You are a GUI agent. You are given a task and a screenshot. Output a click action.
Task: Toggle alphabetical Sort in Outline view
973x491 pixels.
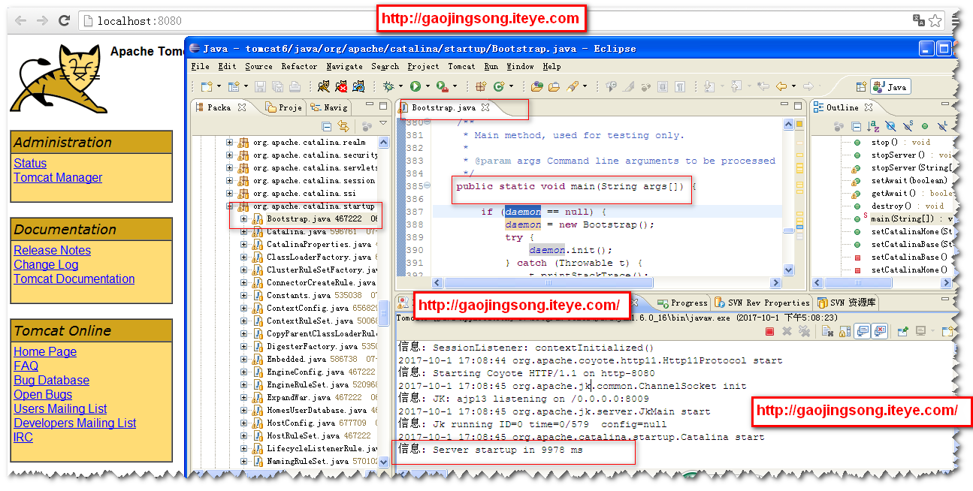[873, 126]
